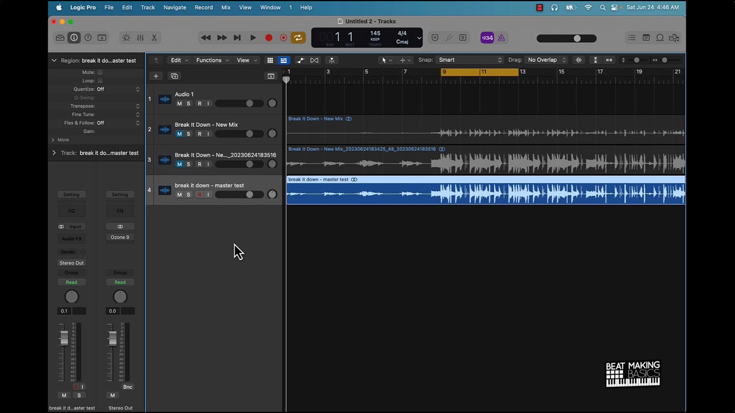
Task: Toggle the Flex bowtie icon
Action: [x=314, y=60]
